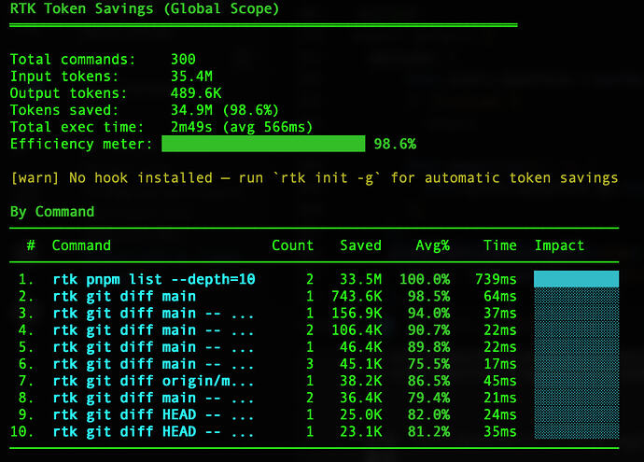Click the "By Command" section heading
Image resolution: width=644 pixels, height=462 pixels.
point(52,212)
